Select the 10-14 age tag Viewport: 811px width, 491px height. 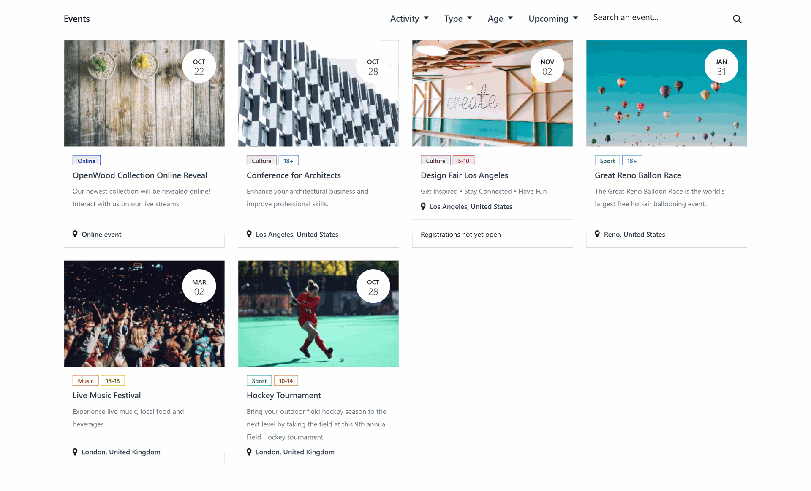click(286, 381)
